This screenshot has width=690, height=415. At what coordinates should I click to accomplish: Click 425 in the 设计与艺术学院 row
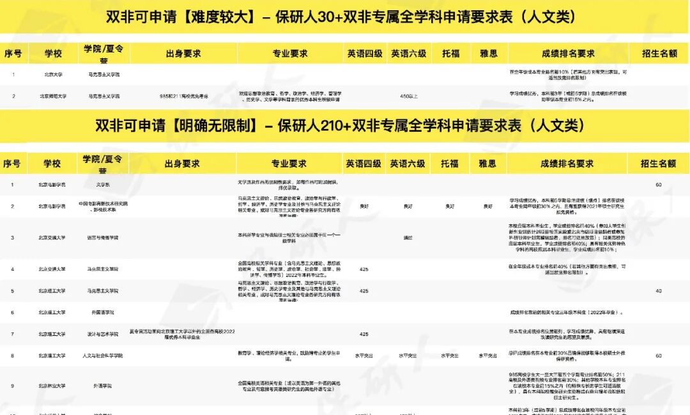[364, 334]
